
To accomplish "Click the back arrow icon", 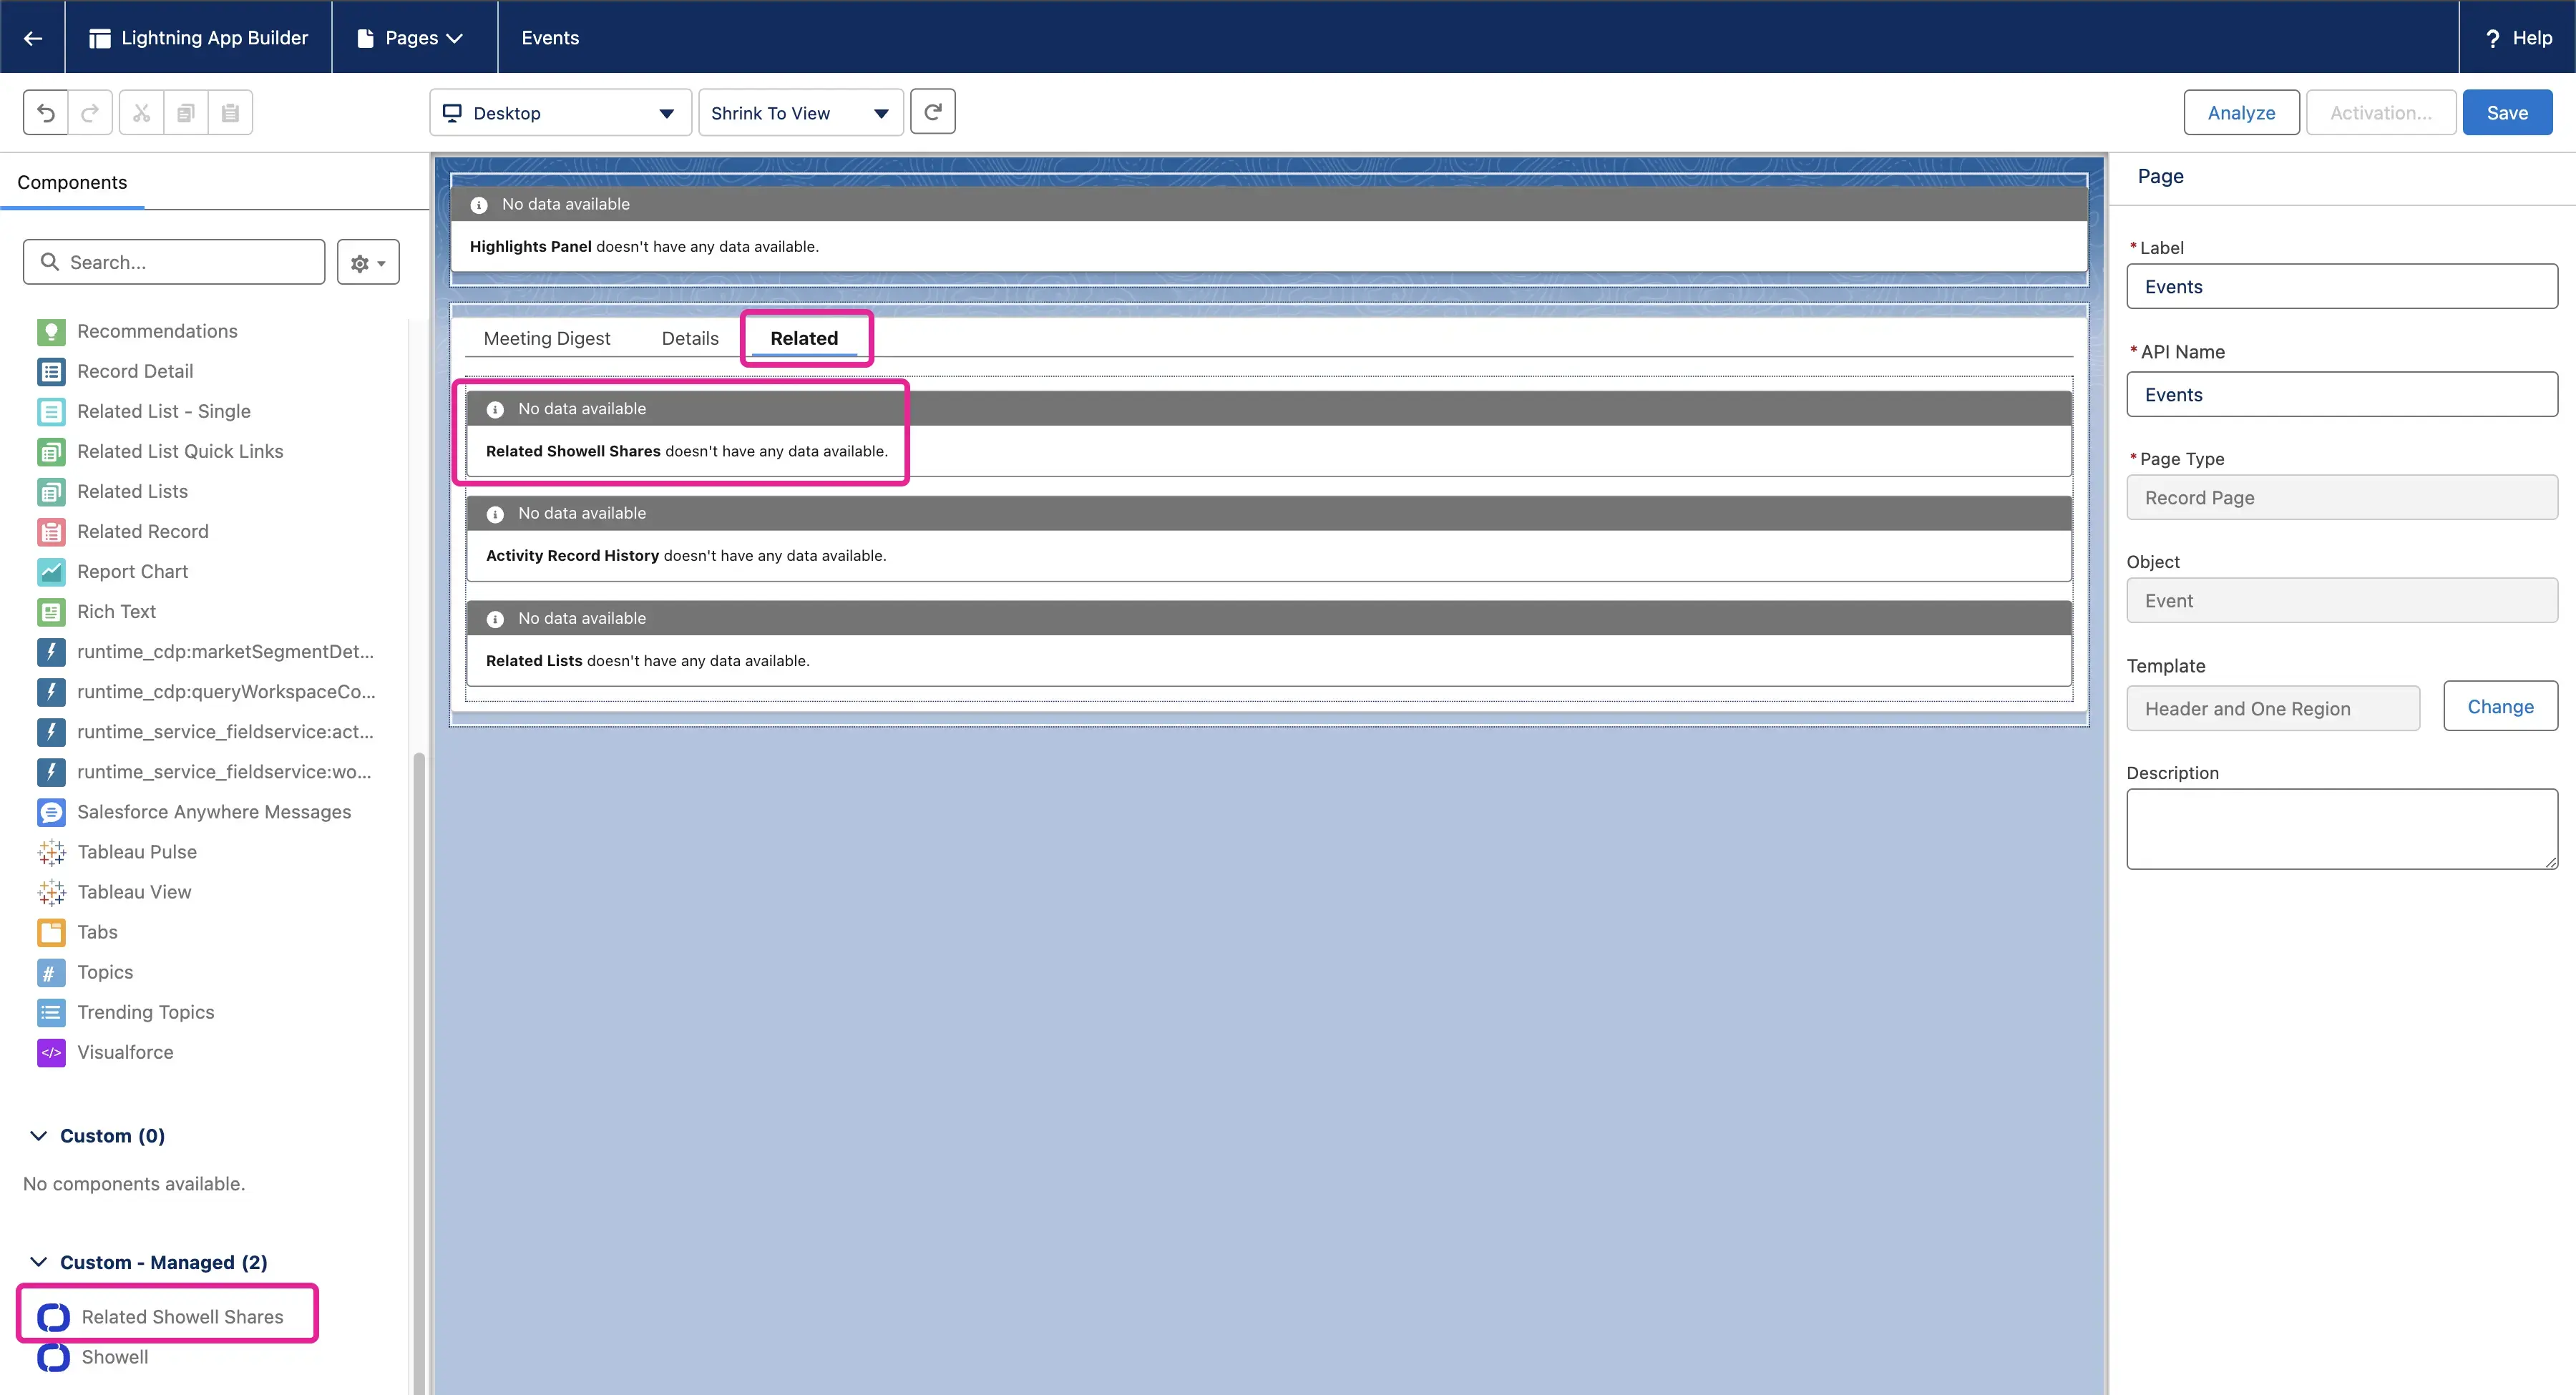I will tap(33, 37).
